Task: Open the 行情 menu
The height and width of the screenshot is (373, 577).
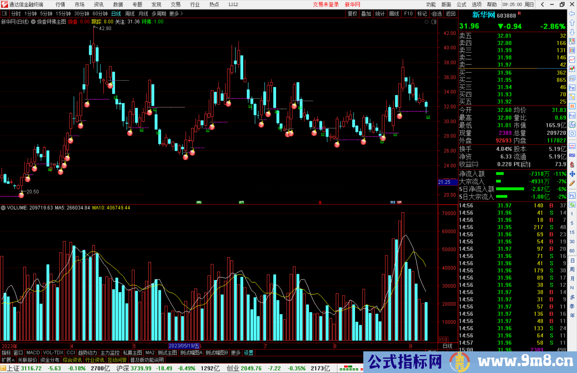Action: pos(60,4)
